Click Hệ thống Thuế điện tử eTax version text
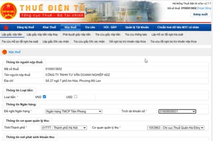Viewport: 213px width, 141px height. [x=192, y=4]
